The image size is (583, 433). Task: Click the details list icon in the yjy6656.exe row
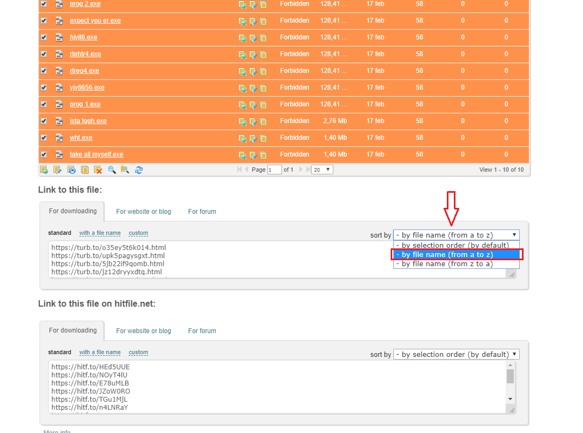[263, 88]
